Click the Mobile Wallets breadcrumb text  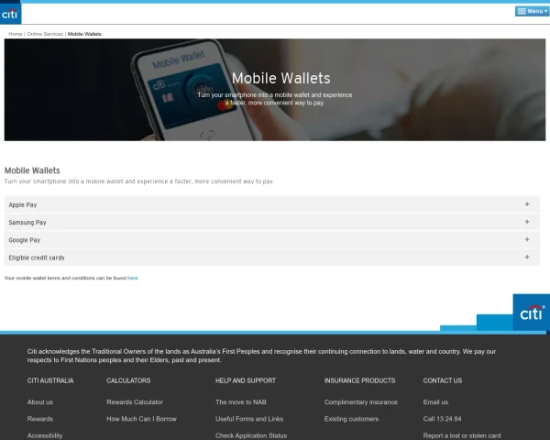(x=84, y=34)
